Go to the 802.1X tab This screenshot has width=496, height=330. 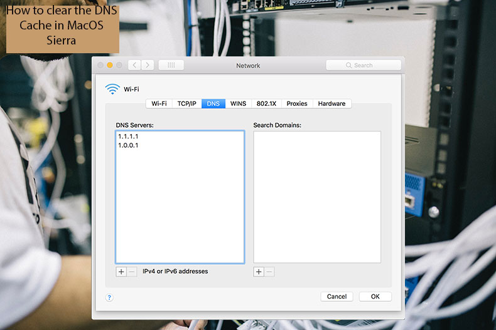tap(266, 103)
